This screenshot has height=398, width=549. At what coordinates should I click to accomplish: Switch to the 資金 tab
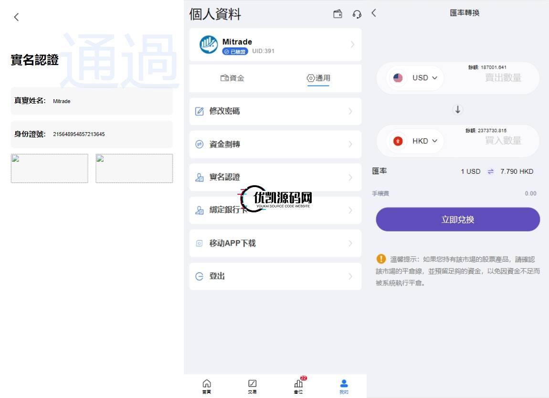tap(232, 78)
